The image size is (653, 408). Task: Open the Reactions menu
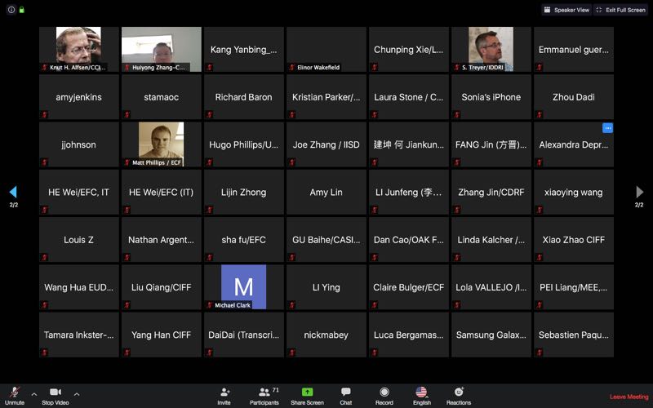coord(459,395)
